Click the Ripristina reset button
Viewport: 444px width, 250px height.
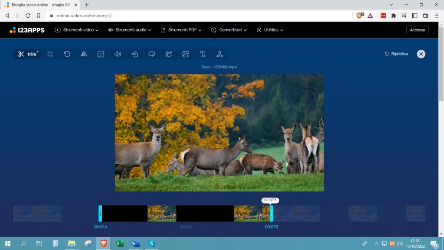(396, 54)
